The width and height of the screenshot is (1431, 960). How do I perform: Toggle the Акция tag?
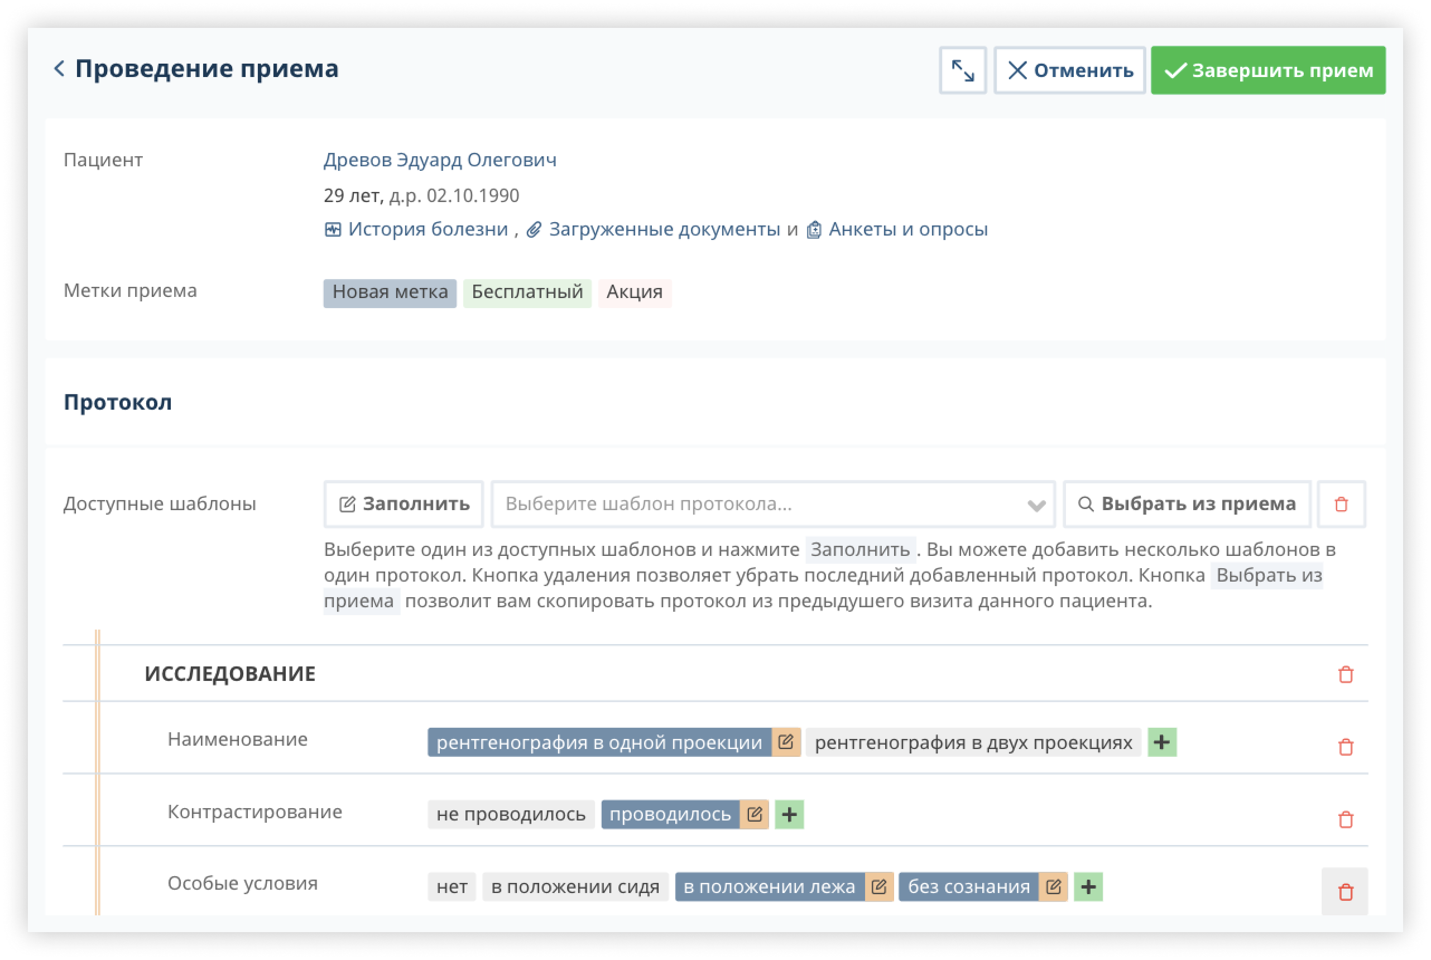pos(634,292)
